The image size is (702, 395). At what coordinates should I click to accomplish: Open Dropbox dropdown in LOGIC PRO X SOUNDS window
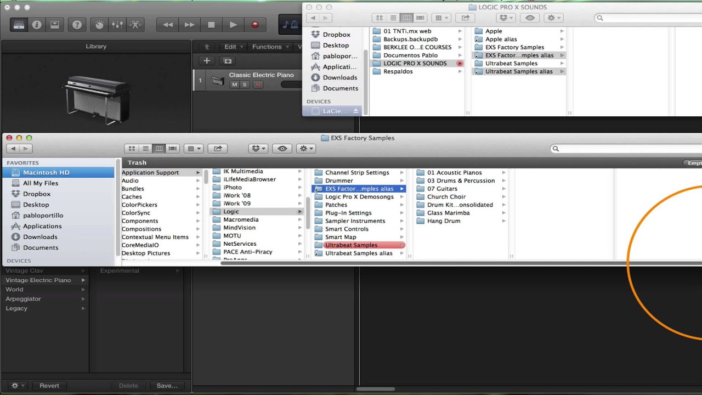tap(505, 18)
